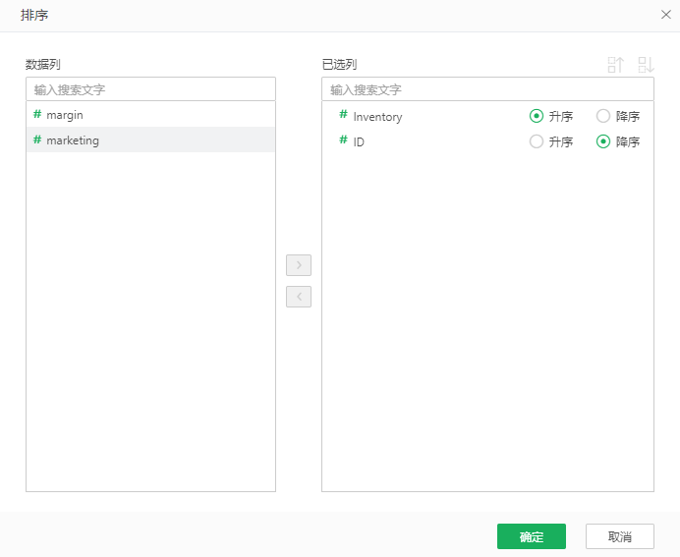Click the hash icon next to Inventory
The height and width of the screenshot is (557, 680).
point(344,116)
